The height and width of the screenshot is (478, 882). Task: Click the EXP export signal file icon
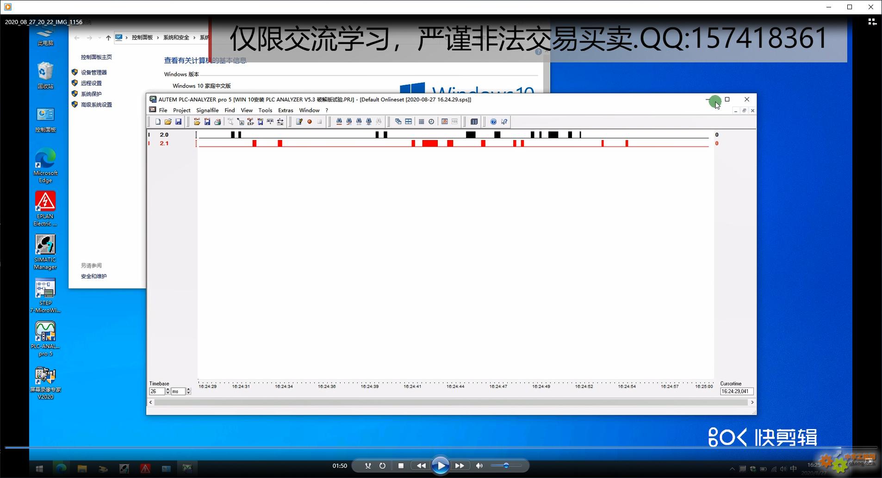point(250,122)
